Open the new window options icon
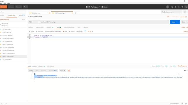The height and width of the screenshot is (105, 188). (x=25, y=7)
